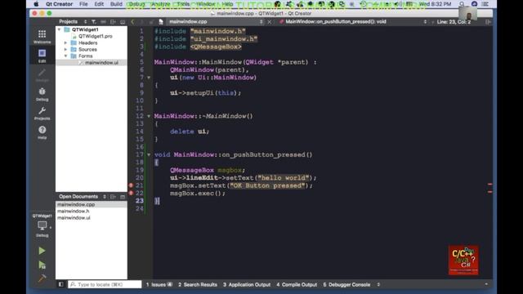523x294 pixels.
Task: Open the File menu
Action: click(x=83, y=4)
